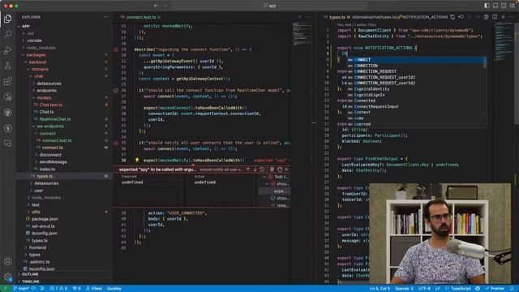519x292 pixels.
Task: Open the lightning bolt view in the activity bar
Action: 7,128
